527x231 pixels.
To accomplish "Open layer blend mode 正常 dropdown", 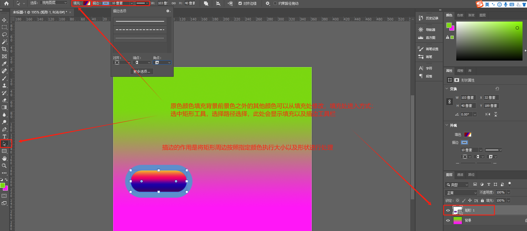I will (461, 193).
